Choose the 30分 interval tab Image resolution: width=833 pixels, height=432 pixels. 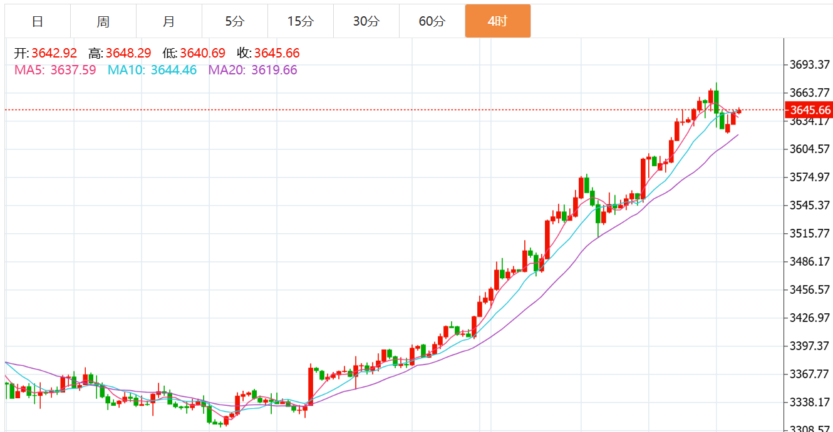pyautogui.click(x=366, y=21)
